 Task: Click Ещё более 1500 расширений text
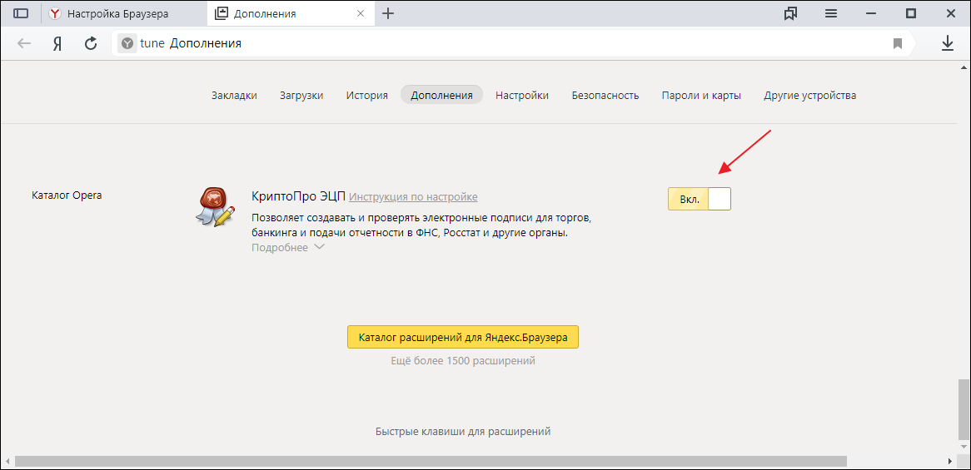click(x=462, y=360)
